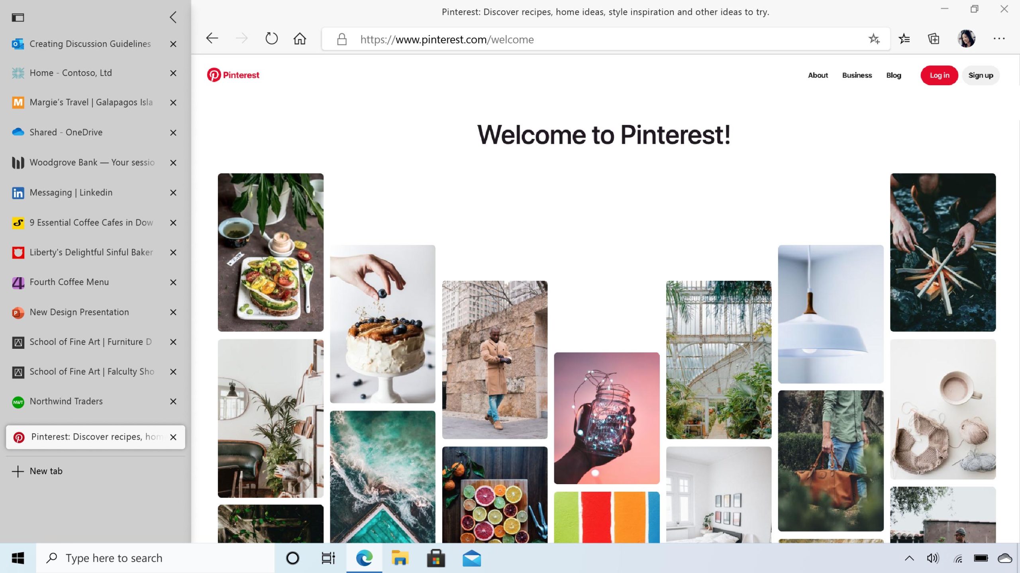
Task: Click the lock/security icon in address bar
Action: (x=342, y=39)
